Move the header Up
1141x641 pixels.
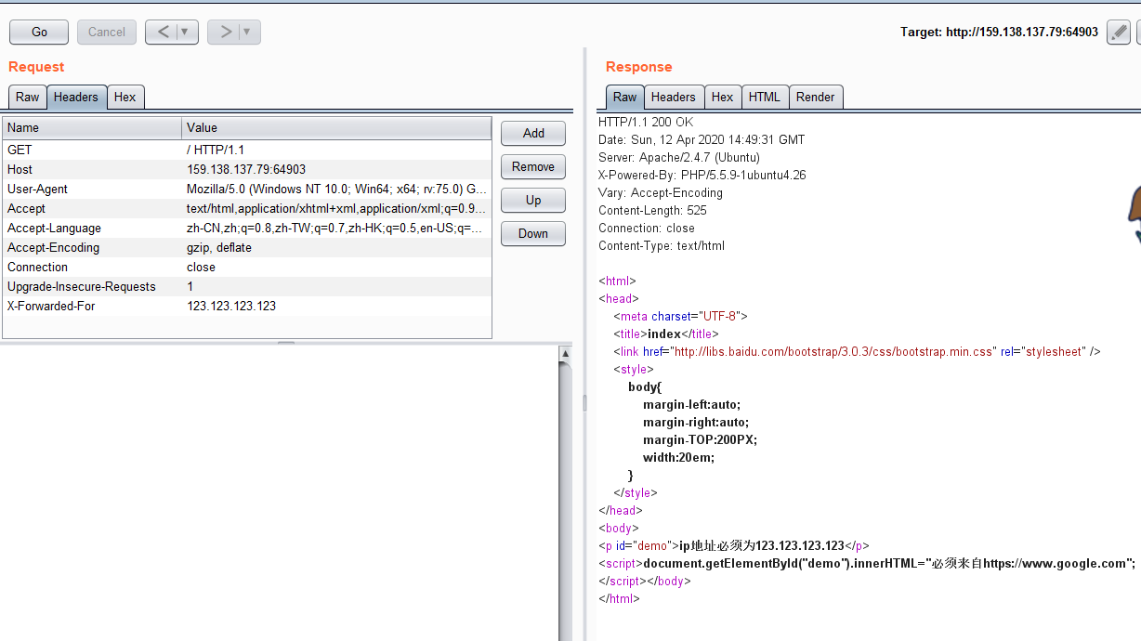pyautogui.click(x=533, y=200)
